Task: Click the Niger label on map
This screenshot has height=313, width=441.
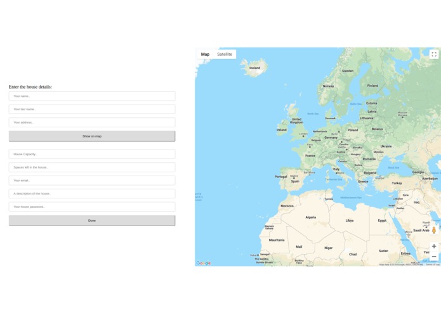Action: point(329,248)
